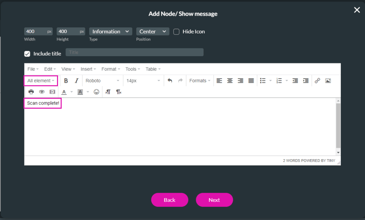365x220 pixels.
Task: Center-align the message text
Action: pos(230,81)
